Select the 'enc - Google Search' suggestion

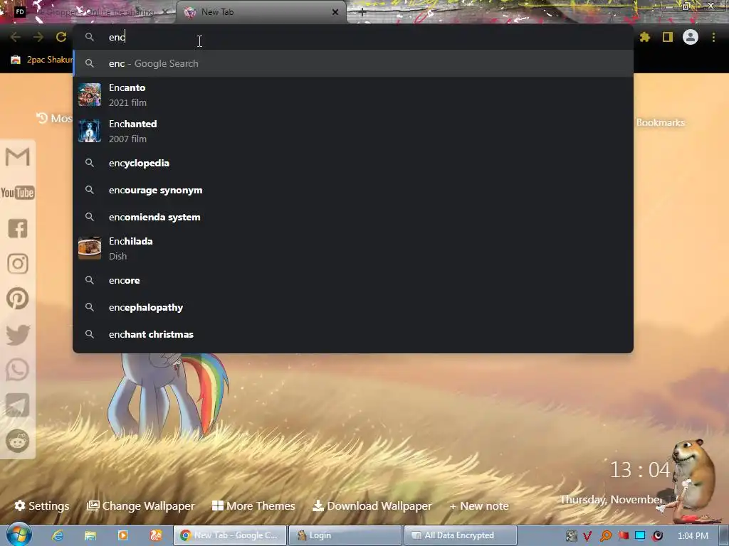pos(353,63)
